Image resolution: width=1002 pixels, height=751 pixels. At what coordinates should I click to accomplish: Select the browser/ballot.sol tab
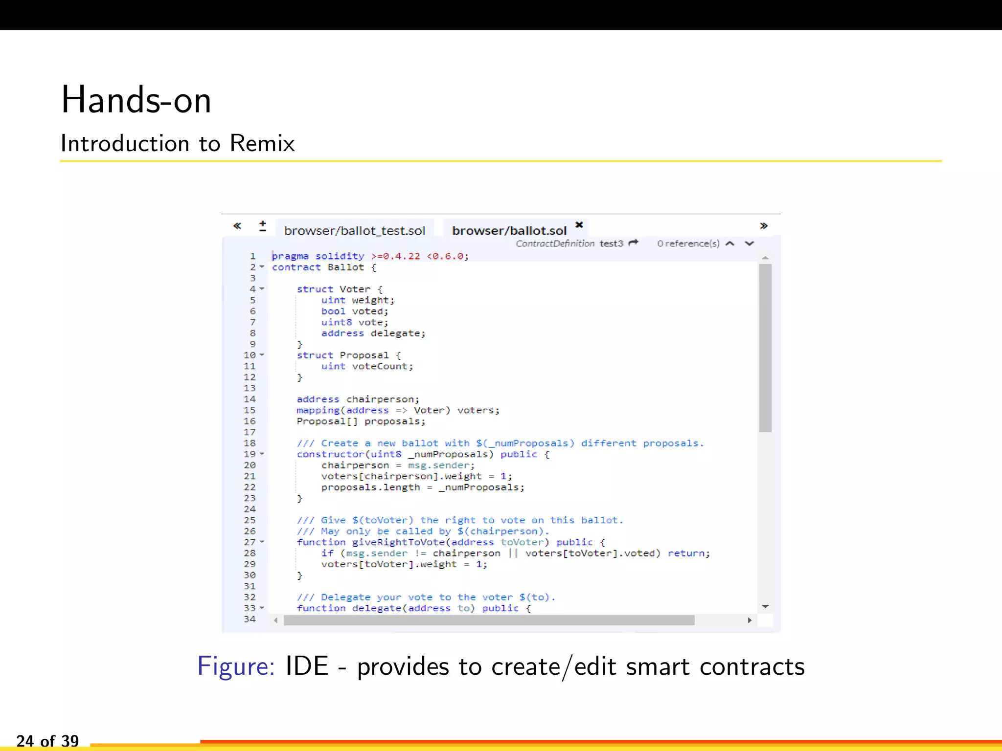point(509,230)
